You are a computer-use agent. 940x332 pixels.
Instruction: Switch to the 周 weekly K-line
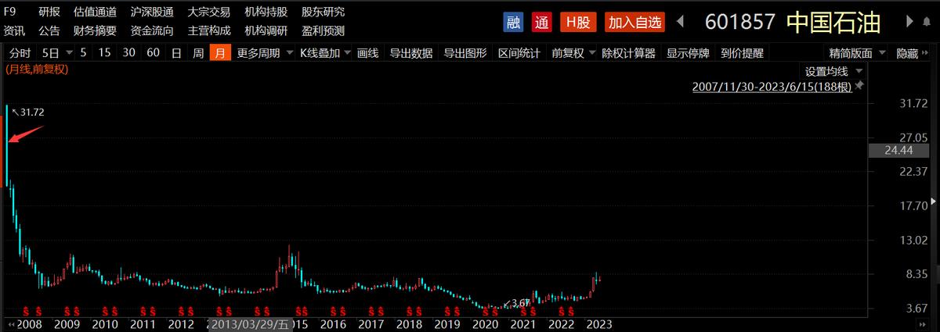point(198,54)
